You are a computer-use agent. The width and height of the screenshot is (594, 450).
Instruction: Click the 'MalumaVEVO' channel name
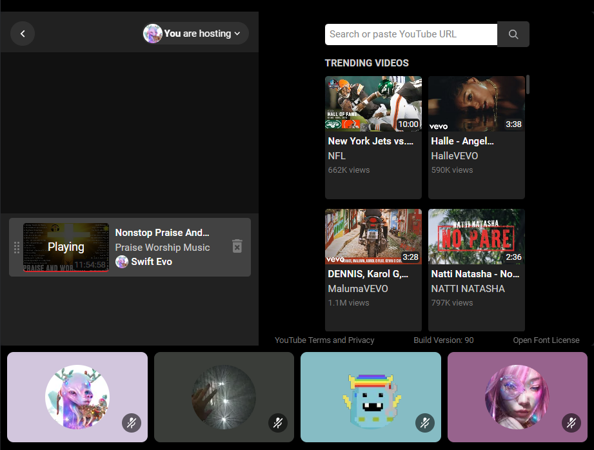[x=358, y=289]
